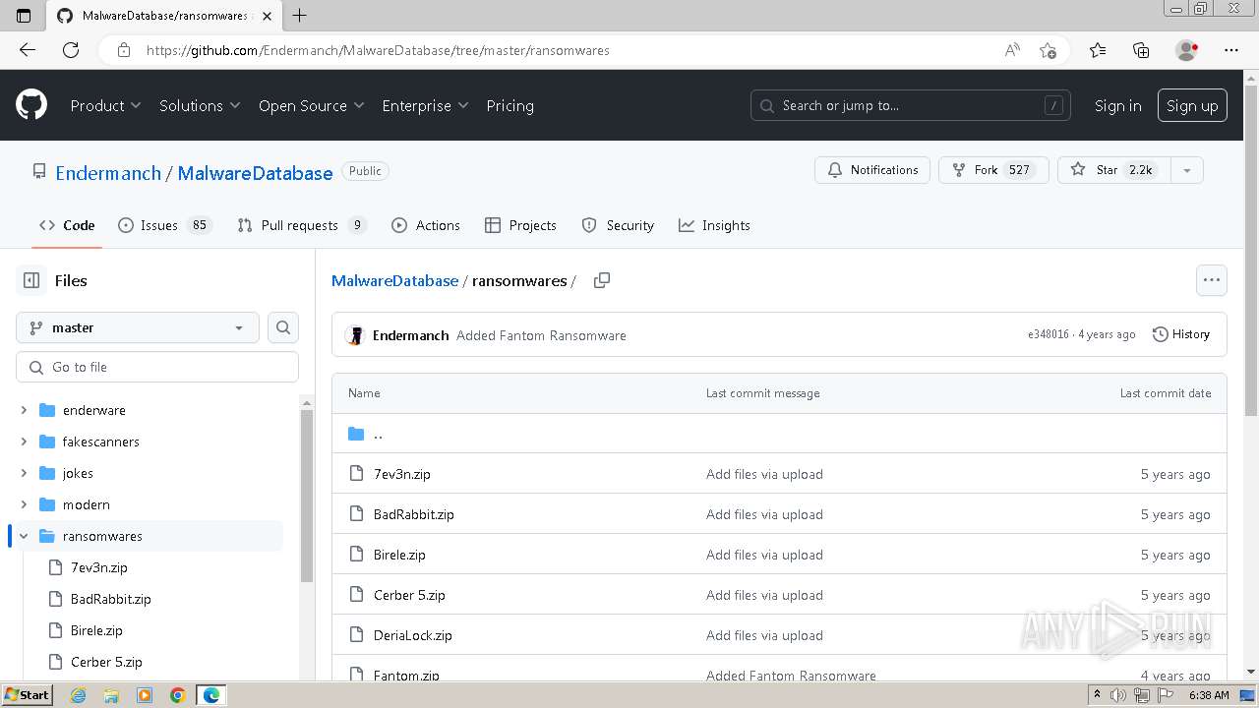View site information lock icon
This screenshot has height=708, width=1259.
[x=124, y=50]
